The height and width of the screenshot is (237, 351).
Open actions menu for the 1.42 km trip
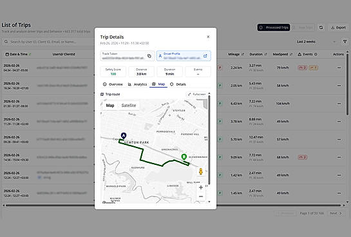coord(339,175)
